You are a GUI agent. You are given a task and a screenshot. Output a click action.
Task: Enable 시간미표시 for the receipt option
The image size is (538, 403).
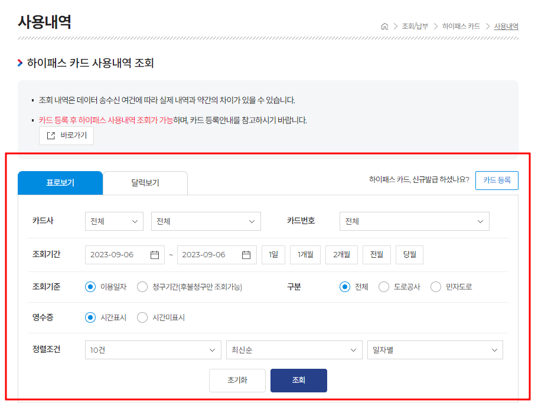142,317
